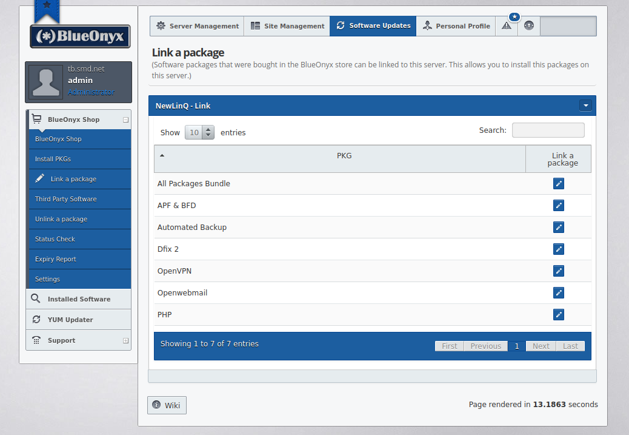Screen dimensions: 629x435
Task: Open the Site Management tab
Action: click(287, 26)
